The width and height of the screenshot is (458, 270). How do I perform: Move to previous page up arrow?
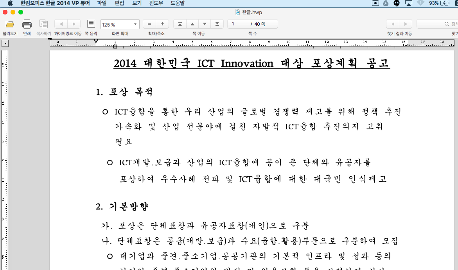tap(192, 24)
